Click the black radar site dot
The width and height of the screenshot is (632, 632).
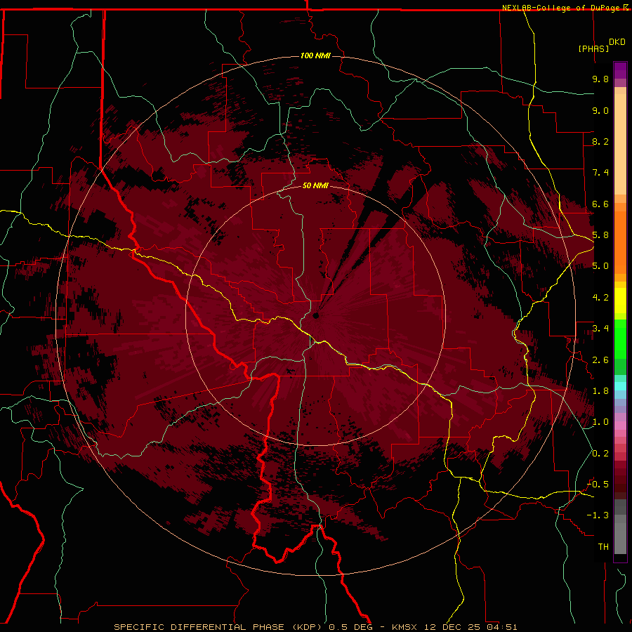point(316,315)
